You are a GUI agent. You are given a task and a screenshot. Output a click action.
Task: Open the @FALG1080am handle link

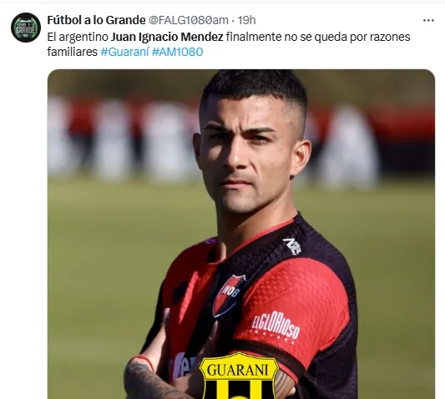tap(189, 20)
